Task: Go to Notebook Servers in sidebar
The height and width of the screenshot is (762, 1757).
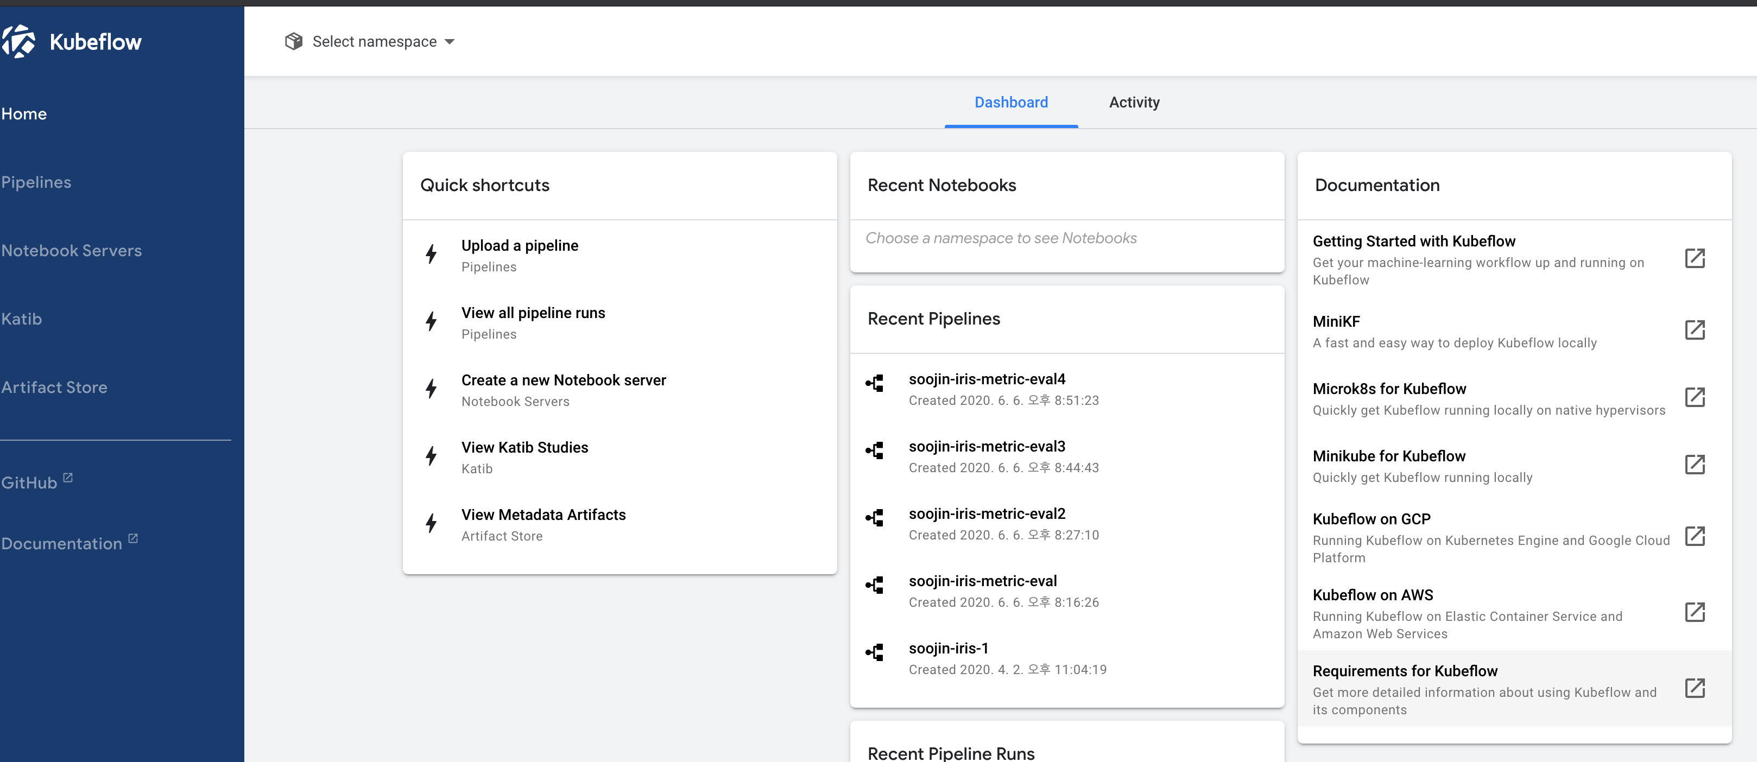Action: (72, 250)
